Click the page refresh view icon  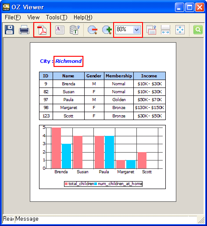coord(151,30)
